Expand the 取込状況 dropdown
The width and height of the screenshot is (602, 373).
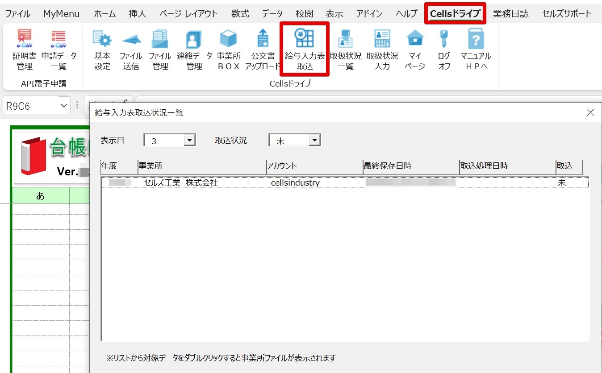(315, 140)
